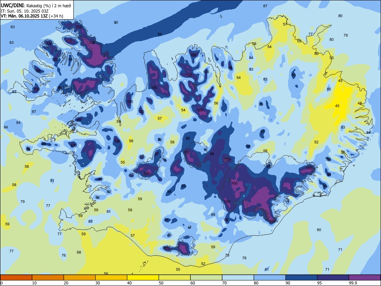Click the '76' humidity value on map
The height and width of the screenshot is (286, 381).
(x=64, y=255)
